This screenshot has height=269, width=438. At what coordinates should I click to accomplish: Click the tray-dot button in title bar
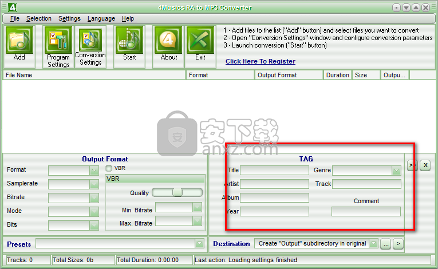click(x=396, y=8)
